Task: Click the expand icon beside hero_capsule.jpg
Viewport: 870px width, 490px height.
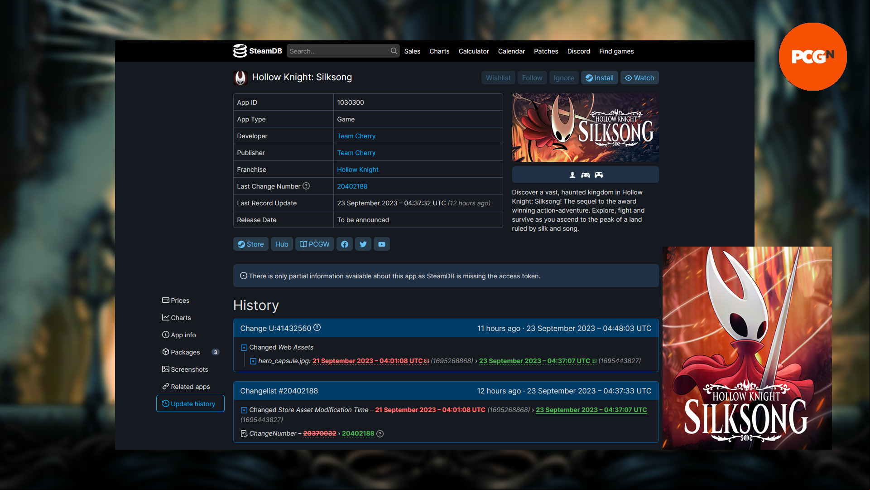Action: pyautogui.click(x=253, y=361)
